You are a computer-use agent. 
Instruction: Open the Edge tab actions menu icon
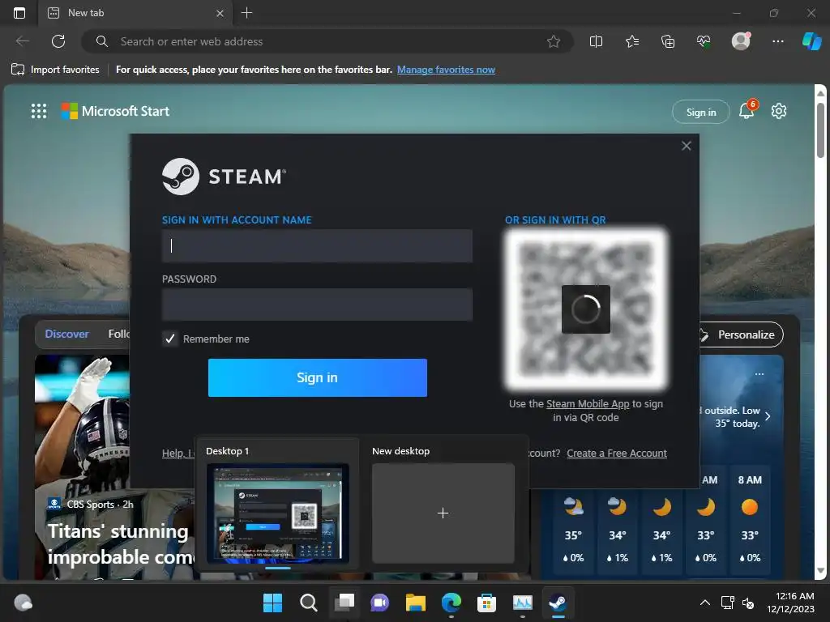tap(19, 13)
